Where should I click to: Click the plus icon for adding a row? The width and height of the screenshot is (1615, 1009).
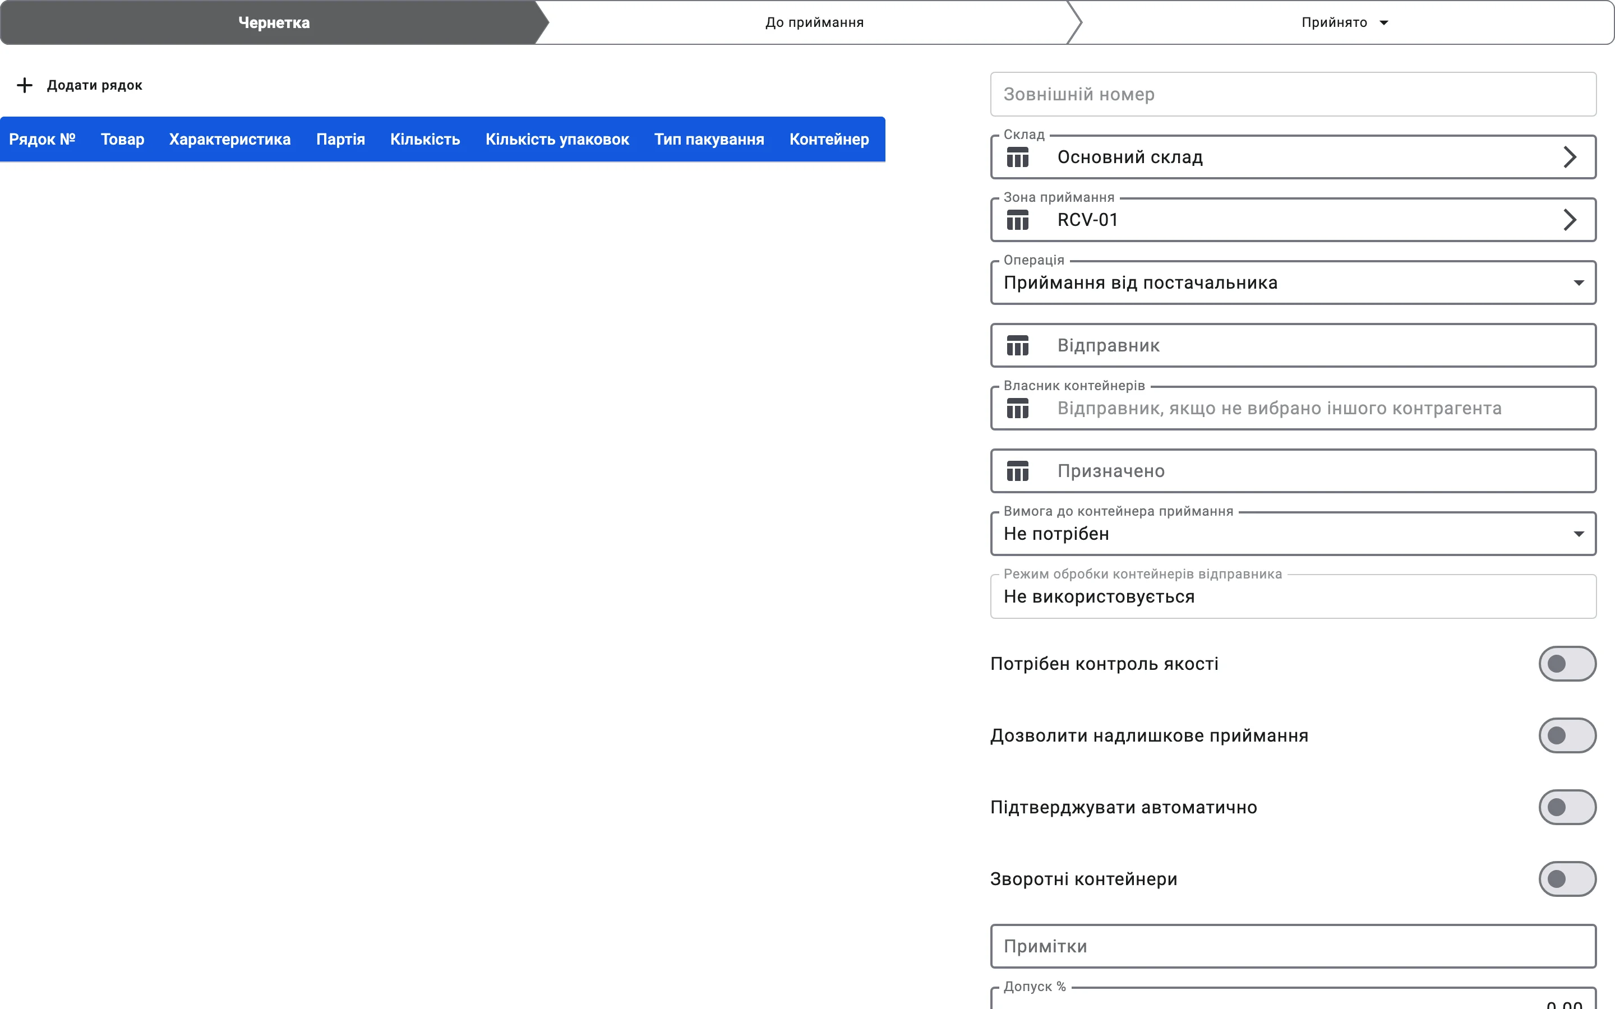tap(25, 85)
